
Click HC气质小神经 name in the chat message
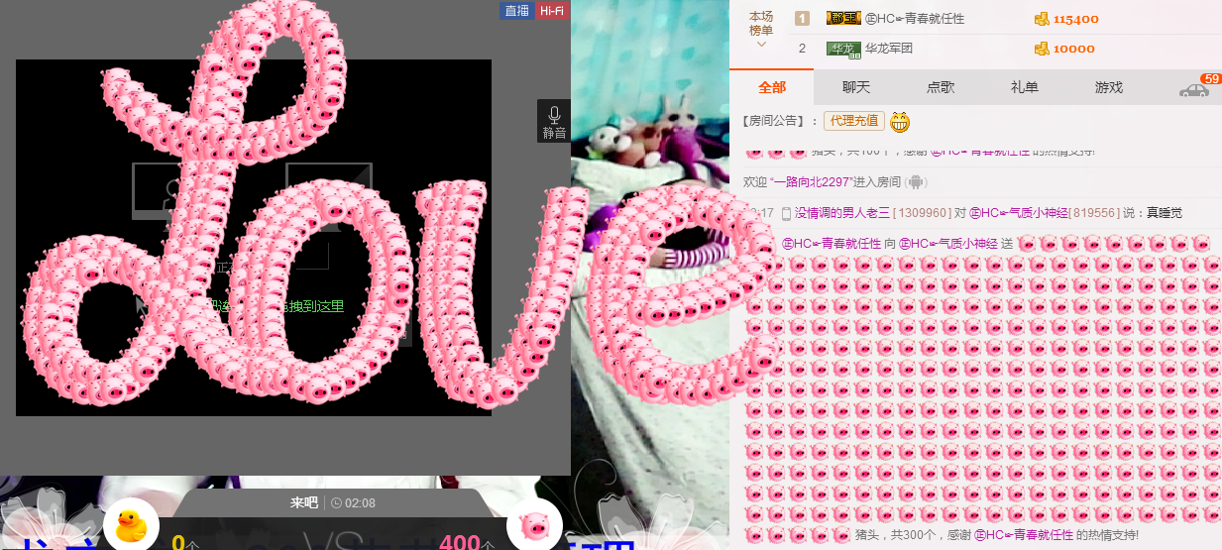[1019, 213]
